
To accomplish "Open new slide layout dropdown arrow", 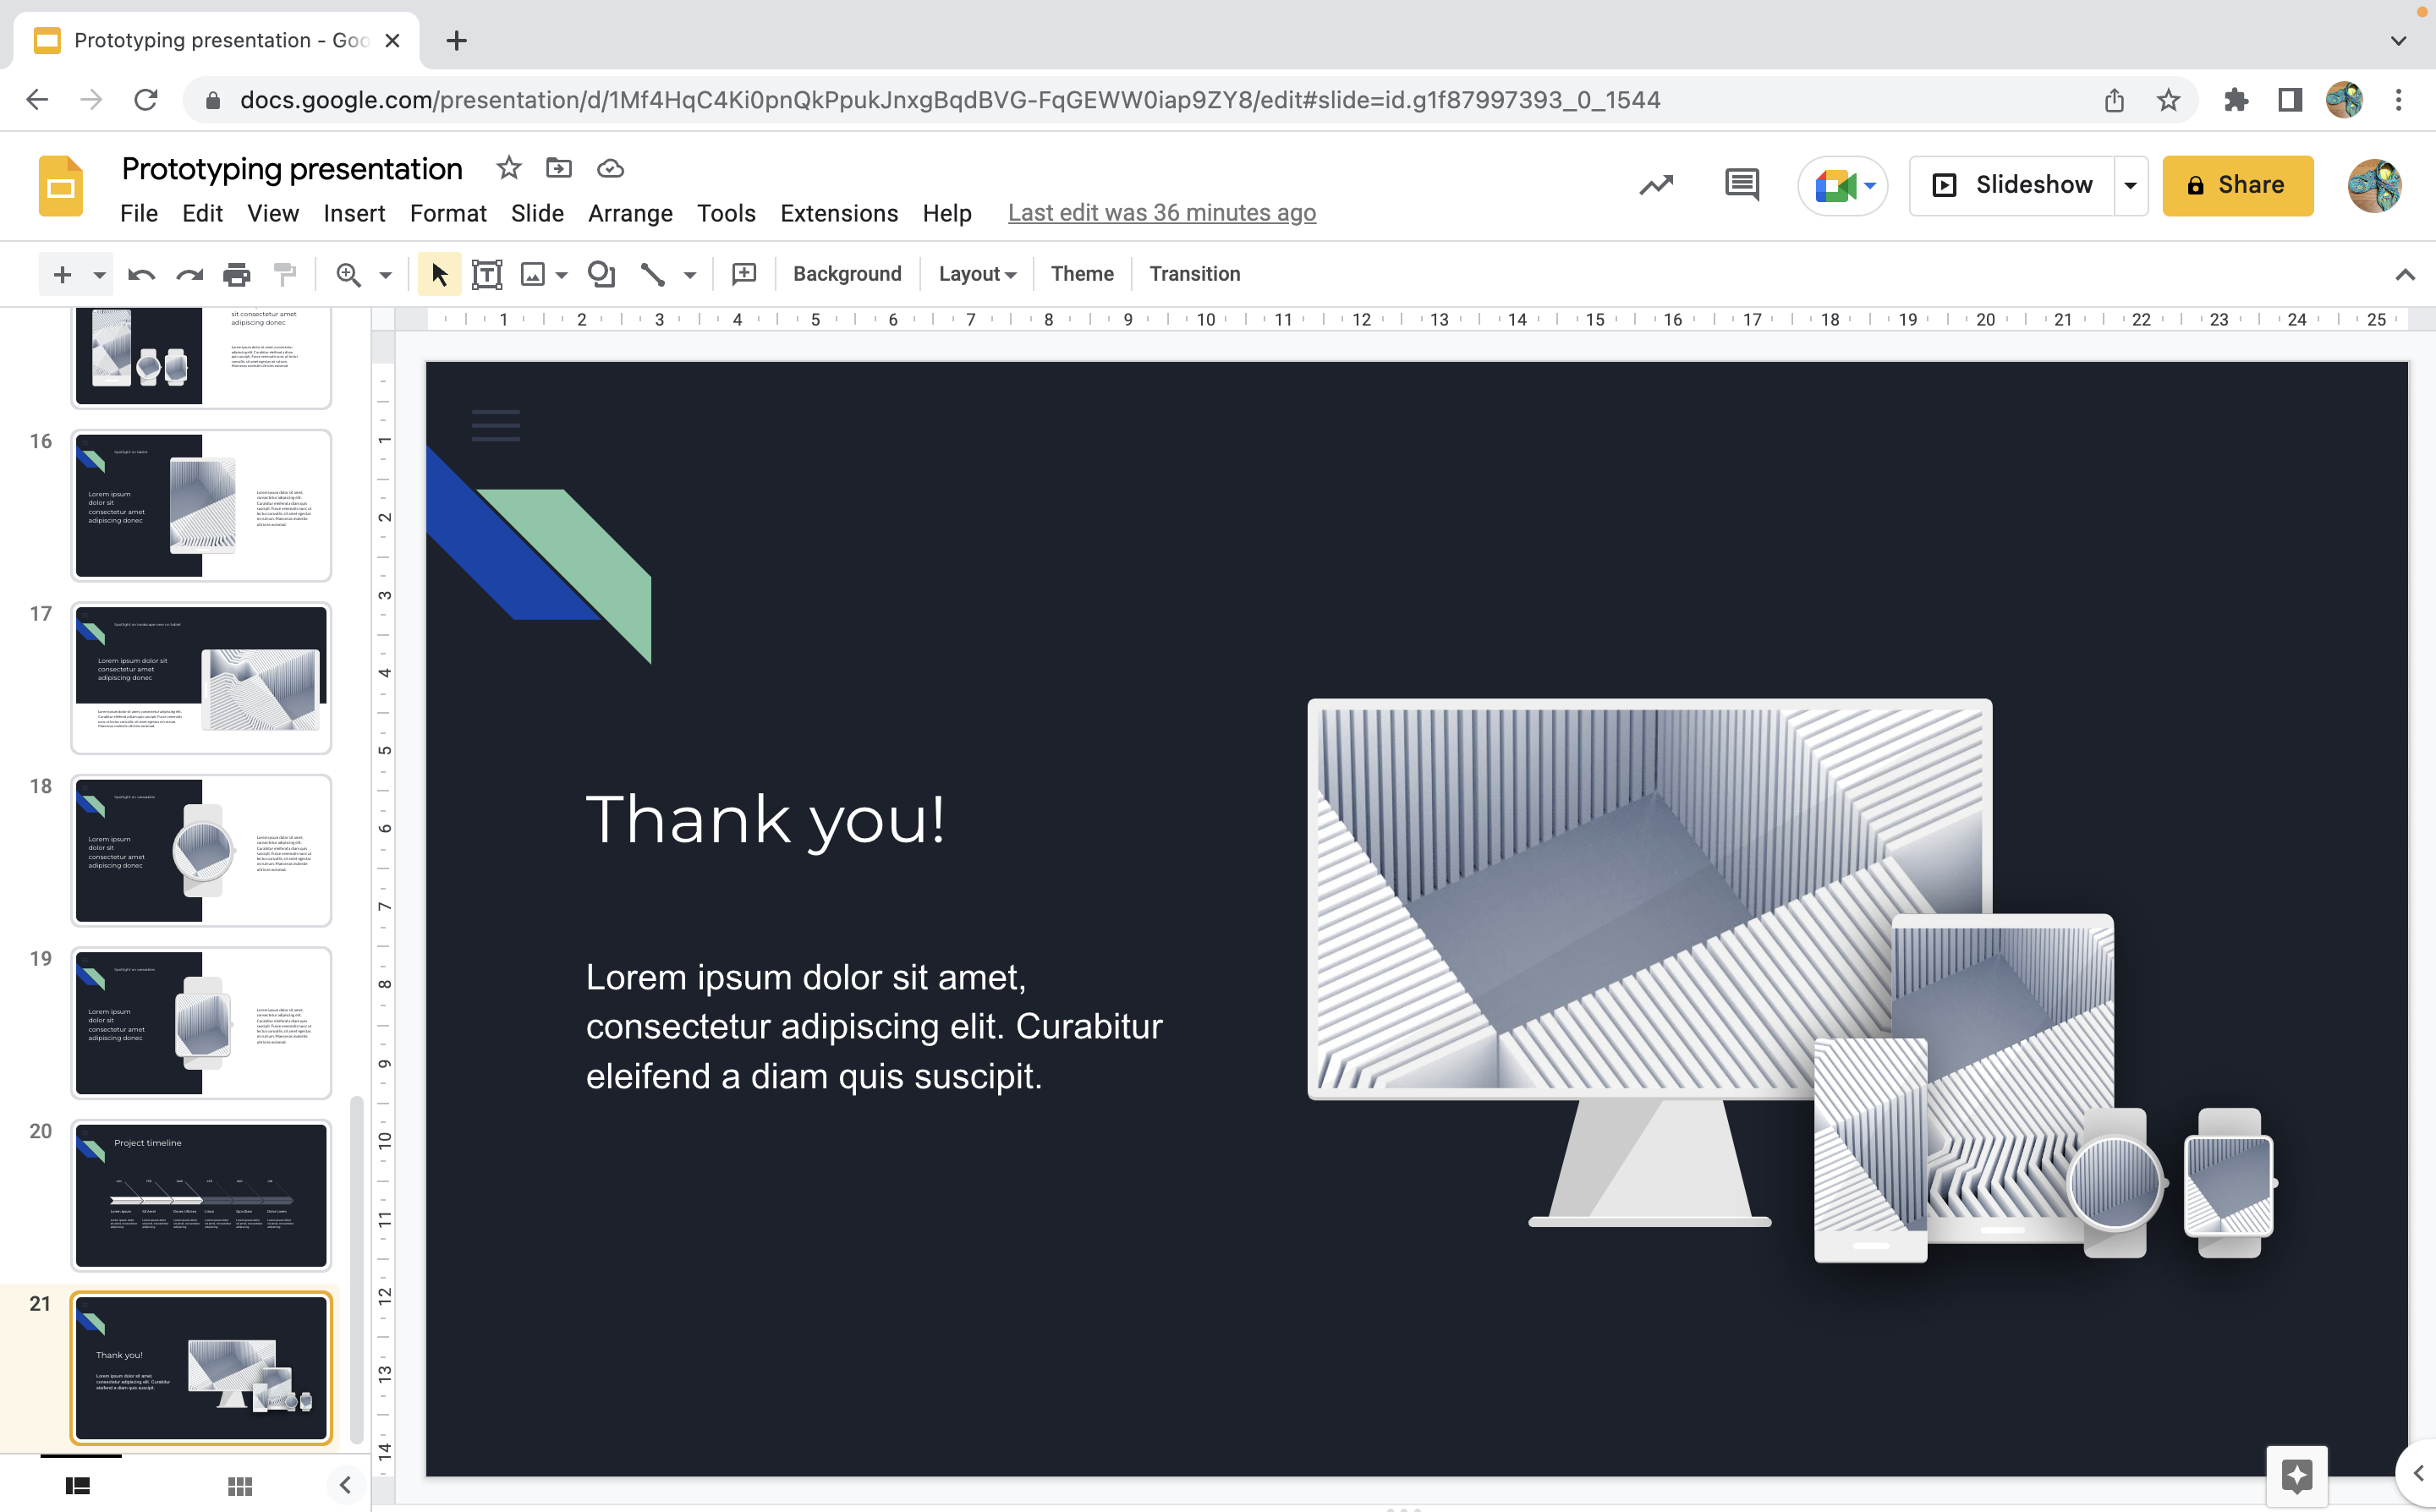I will (99, 274).
